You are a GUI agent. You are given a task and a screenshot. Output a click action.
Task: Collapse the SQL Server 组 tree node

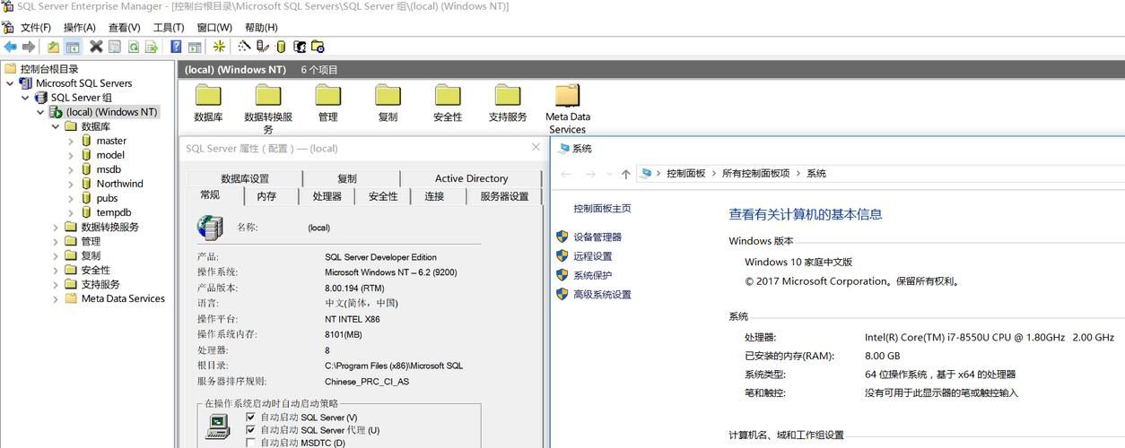[25, 98]
